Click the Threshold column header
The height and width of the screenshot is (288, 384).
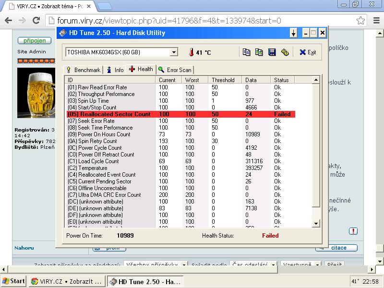click(225, 80)
